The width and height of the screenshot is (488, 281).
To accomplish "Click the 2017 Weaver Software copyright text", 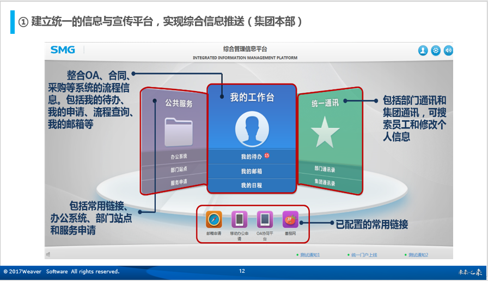I will pos(62,271).
